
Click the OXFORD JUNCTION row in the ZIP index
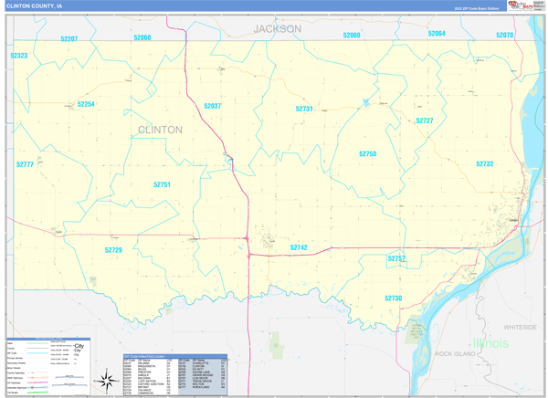click(x=146, y=384)
